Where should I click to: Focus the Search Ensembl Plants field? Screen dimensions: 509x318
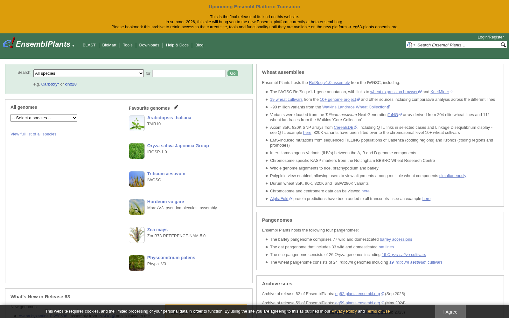[457, 45]
